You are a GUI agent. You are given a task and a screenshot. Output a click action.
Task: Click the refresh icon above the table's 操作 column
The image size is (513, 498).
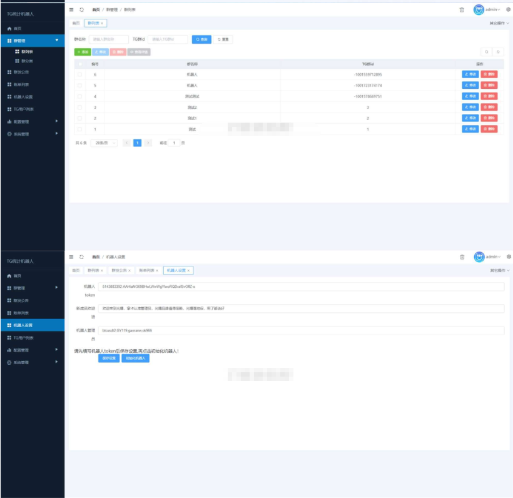pyautogui.click(x=498, y=52)
